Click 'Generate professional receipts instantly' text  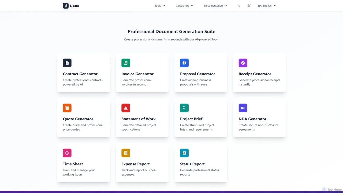tap(259, 82)
